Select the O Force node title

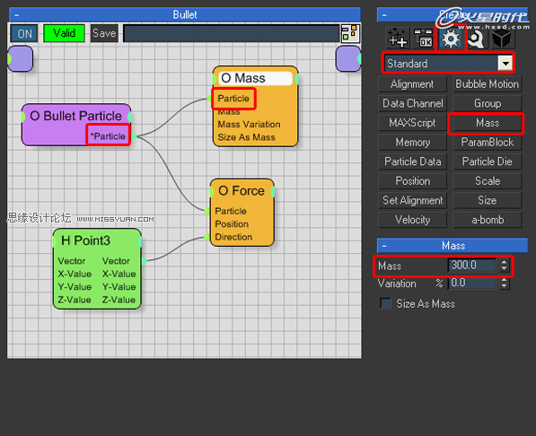(242, 191)
